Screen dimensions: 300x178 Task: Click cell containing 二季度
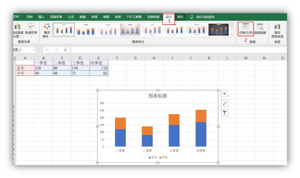click(62, 63)
